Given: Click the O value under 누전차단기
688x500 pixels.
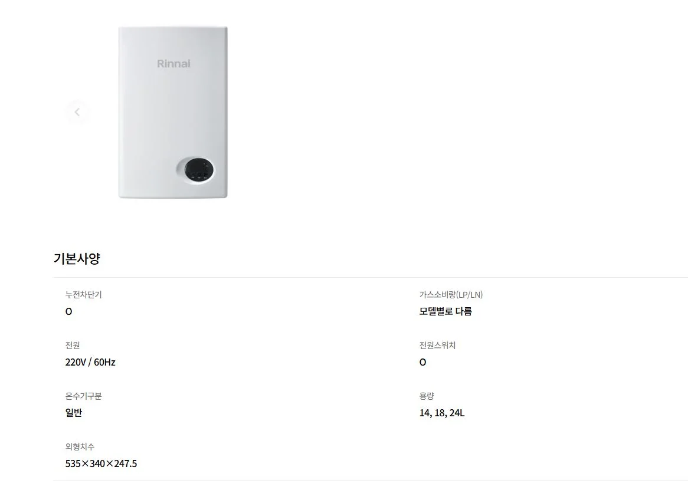Looking at the screenshot, I should pyautogui.click(x=68, y=311).
